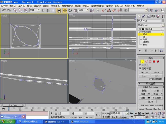Switch to the Hierarchy command panel tab
This screenshot has width=166, height=124.
pos(148,16)
